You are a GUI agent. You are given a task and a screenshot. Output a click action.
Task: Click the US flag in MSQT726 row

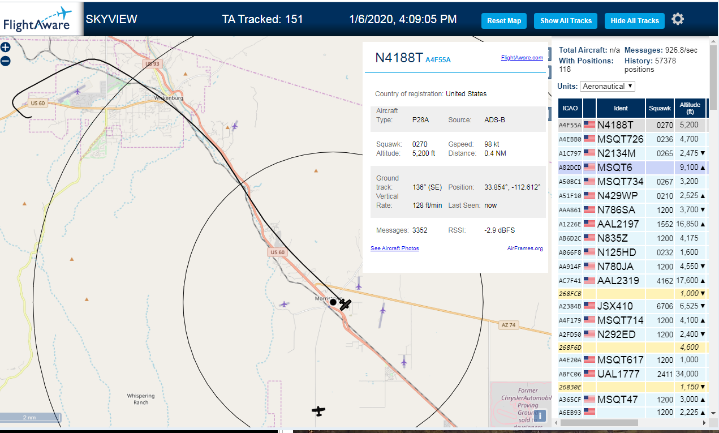(x=589, y=139)
